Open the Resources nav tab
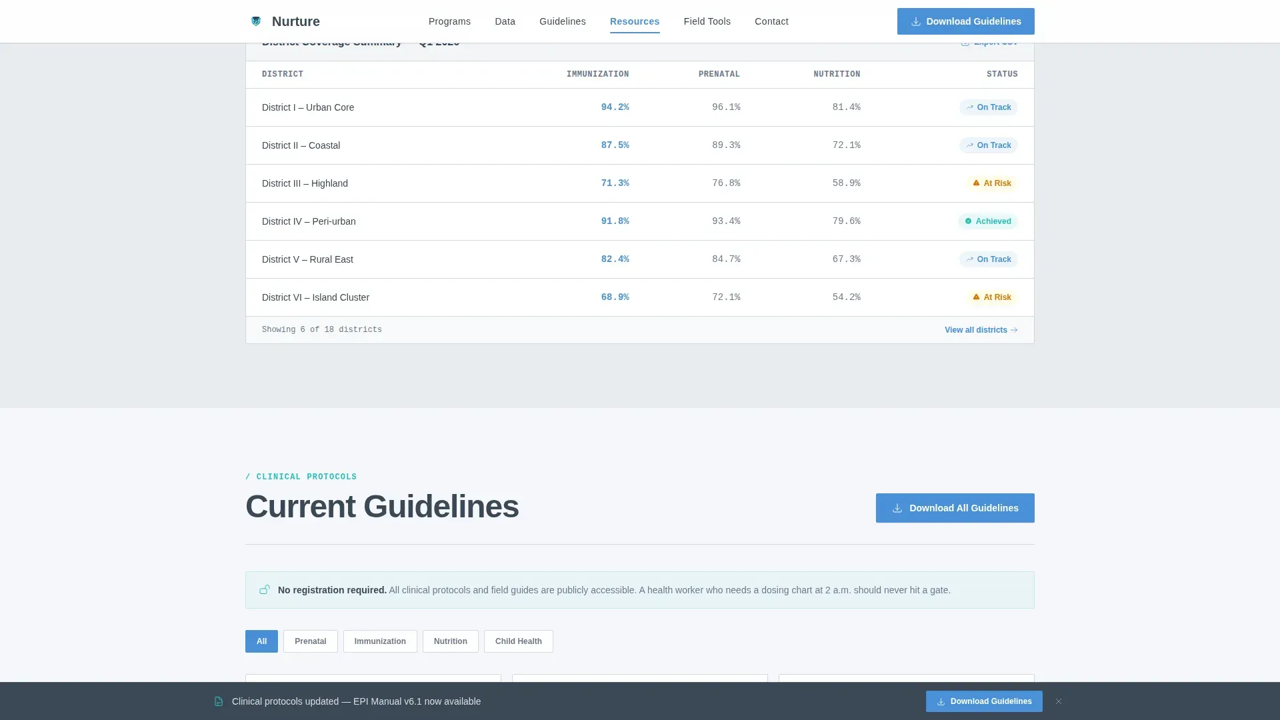Viewport: 1280px width, 720px height. (x=635, y=21)
